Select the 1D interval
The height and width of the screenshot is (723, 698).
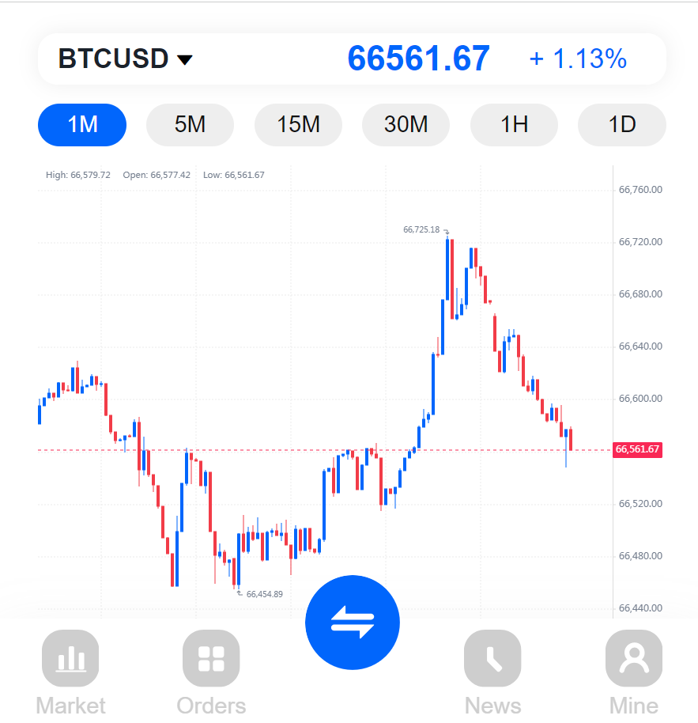tap(622, 124)
